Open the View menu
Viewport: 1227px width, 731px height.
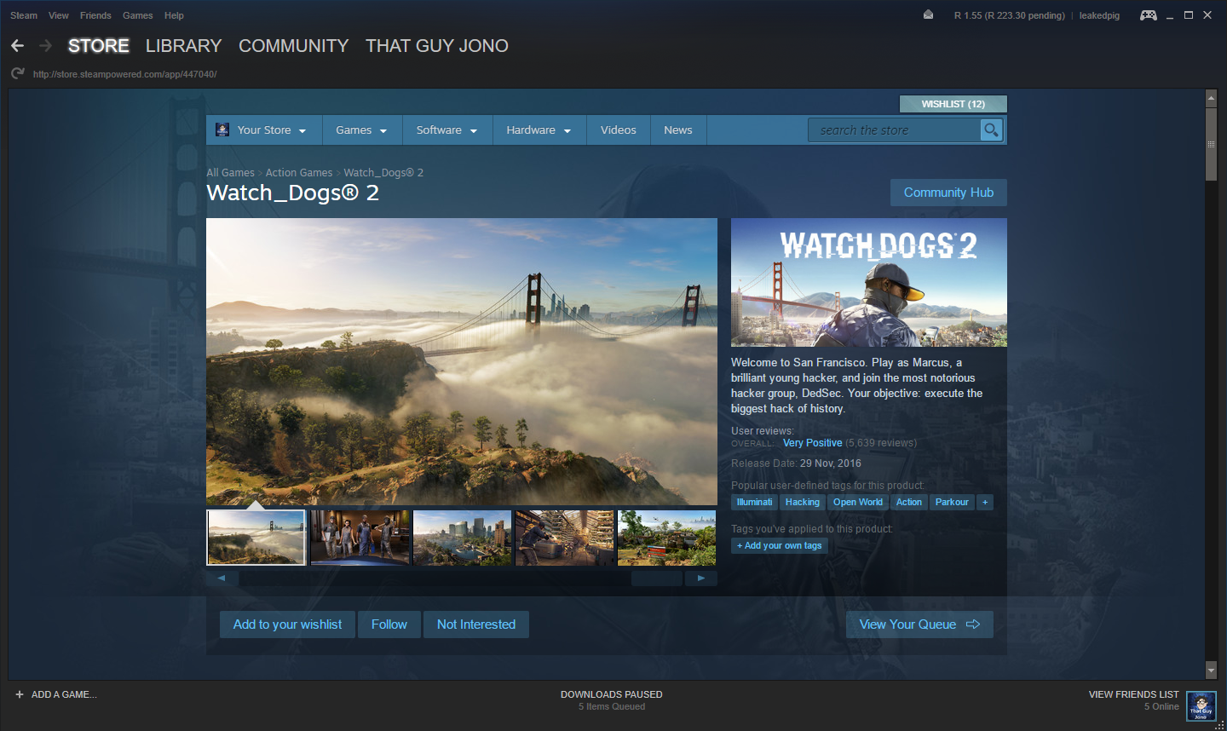[59, 15]
